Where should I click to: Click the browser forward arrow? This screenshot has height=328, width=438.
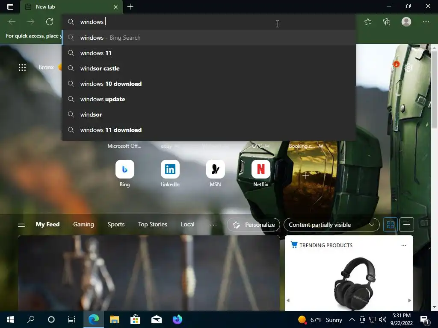click(x=31, y=22)
